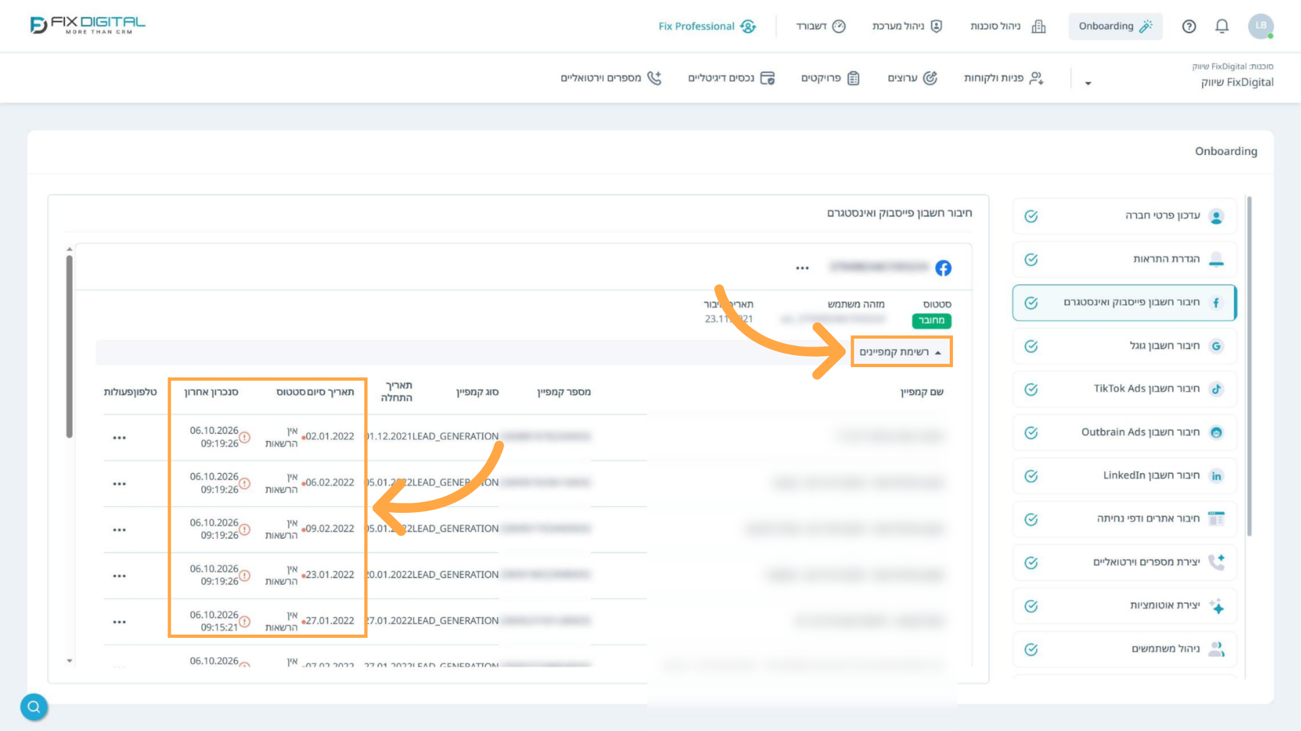
Task: Select הגדרת התראות onboarding step
Action: (1124, 259)
